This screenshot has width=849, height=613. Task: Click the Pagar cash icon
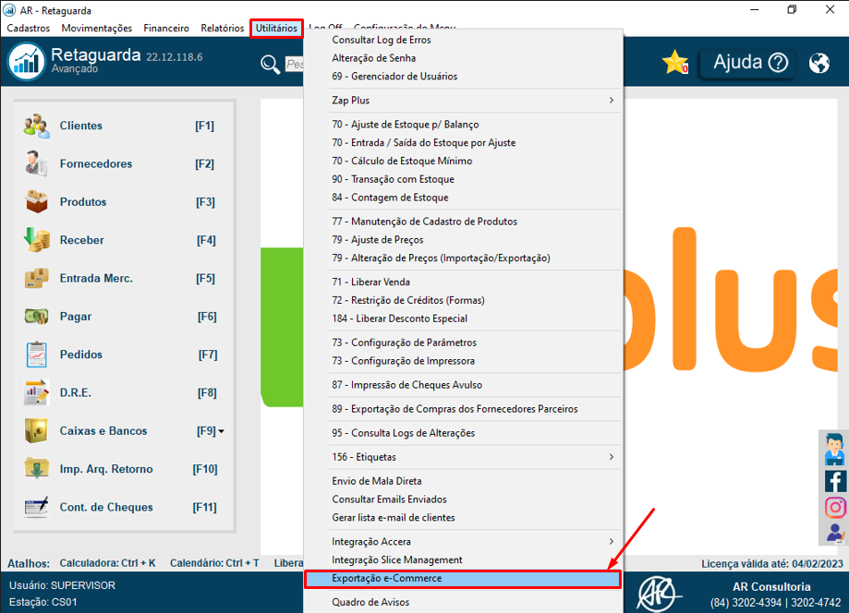(x=36, y=316)
